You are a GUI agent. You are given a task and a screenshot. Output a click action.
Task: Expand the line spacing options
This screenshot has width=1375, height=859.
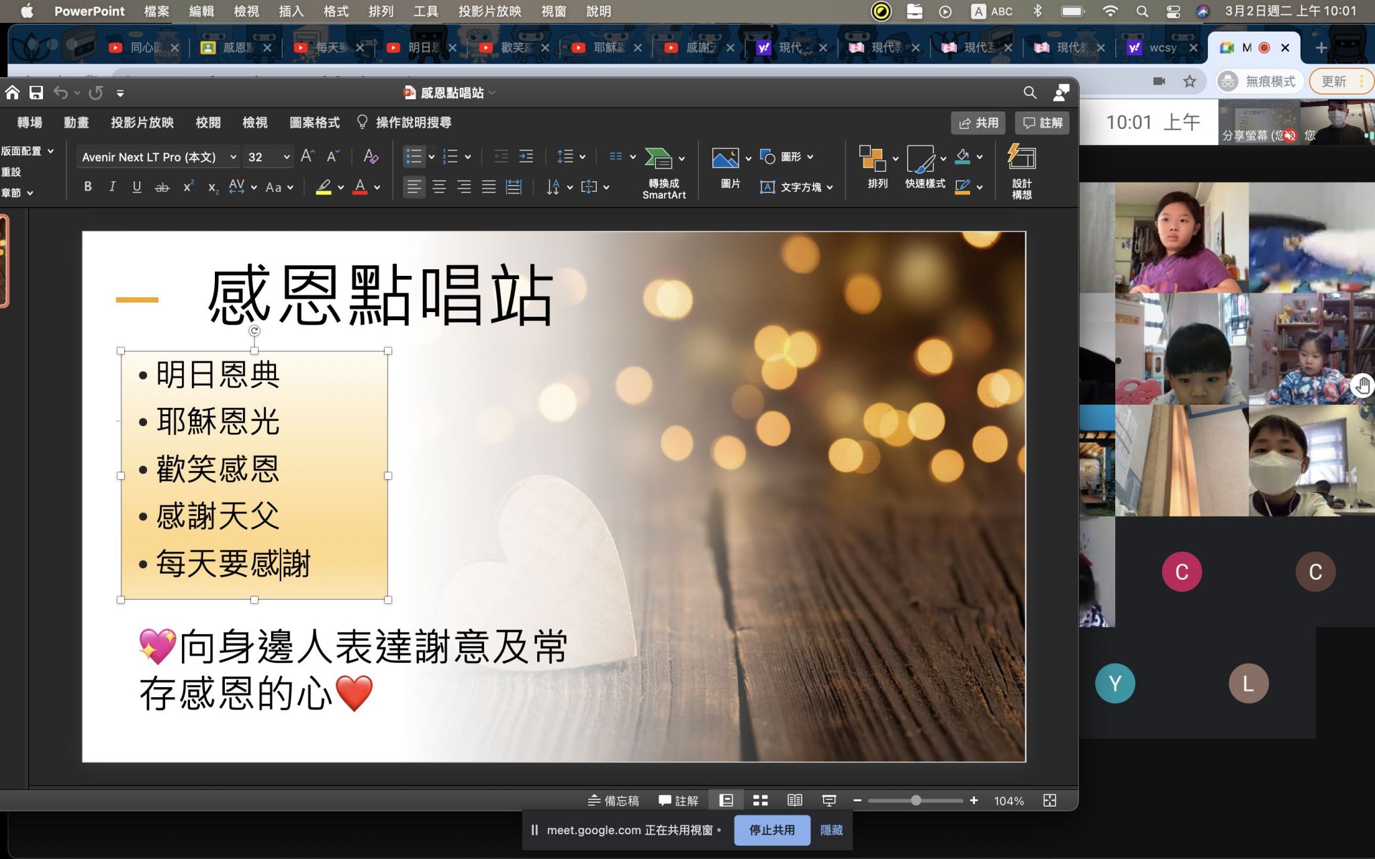582,157
